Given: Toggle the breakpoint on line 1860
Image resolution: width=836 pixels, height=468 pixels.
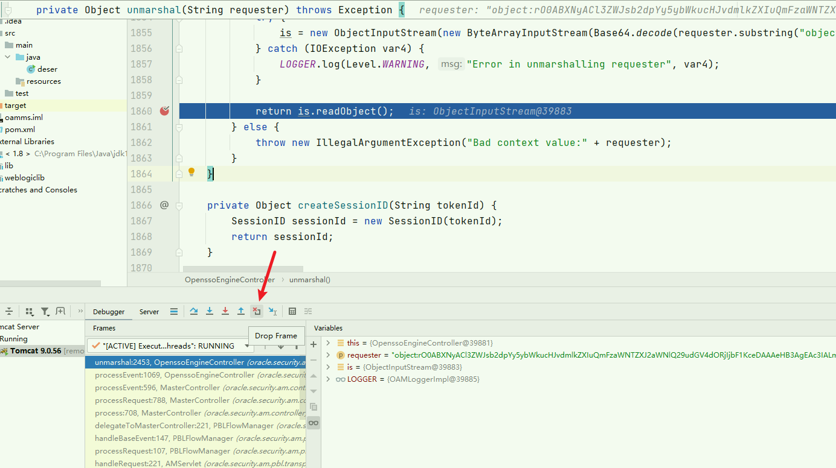Looking at the screenshot, I should pos(164,111).
